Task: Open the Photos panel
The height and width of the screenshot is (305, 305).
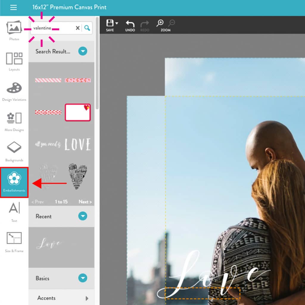Action: pos(14,30)
